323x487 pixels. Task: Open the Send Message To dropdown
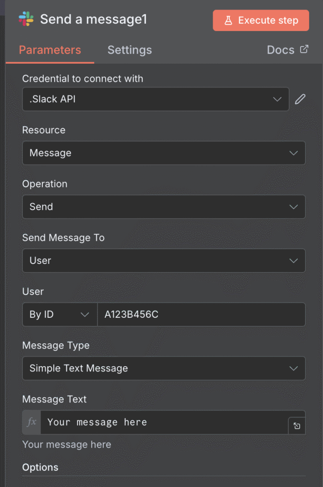[164, 261]
